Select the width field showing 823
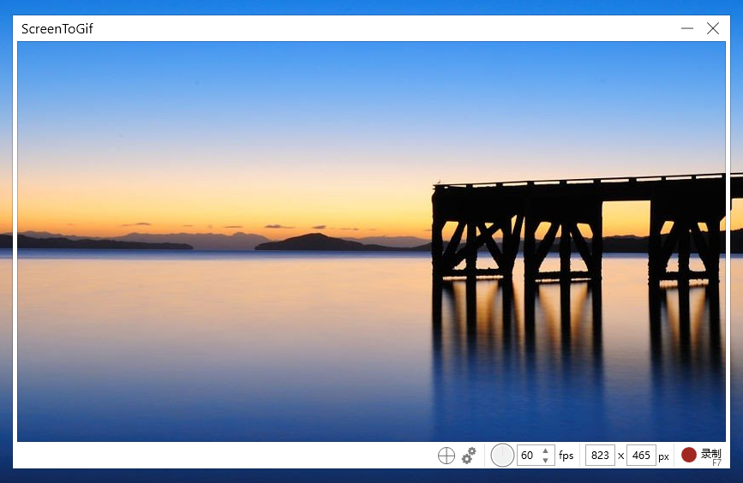Viewport: 743px width, 483px height. click(600, 456)
